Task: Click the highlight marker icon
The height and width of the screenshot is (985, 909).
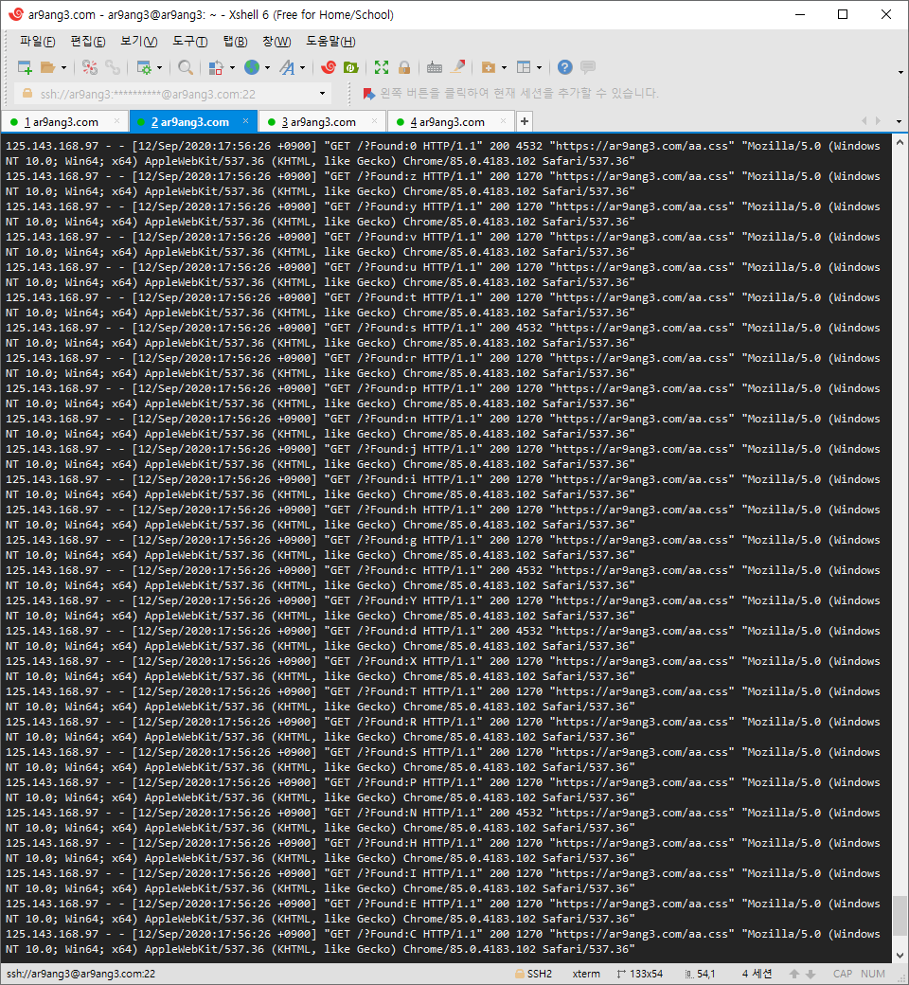Action: coord(458,66)
